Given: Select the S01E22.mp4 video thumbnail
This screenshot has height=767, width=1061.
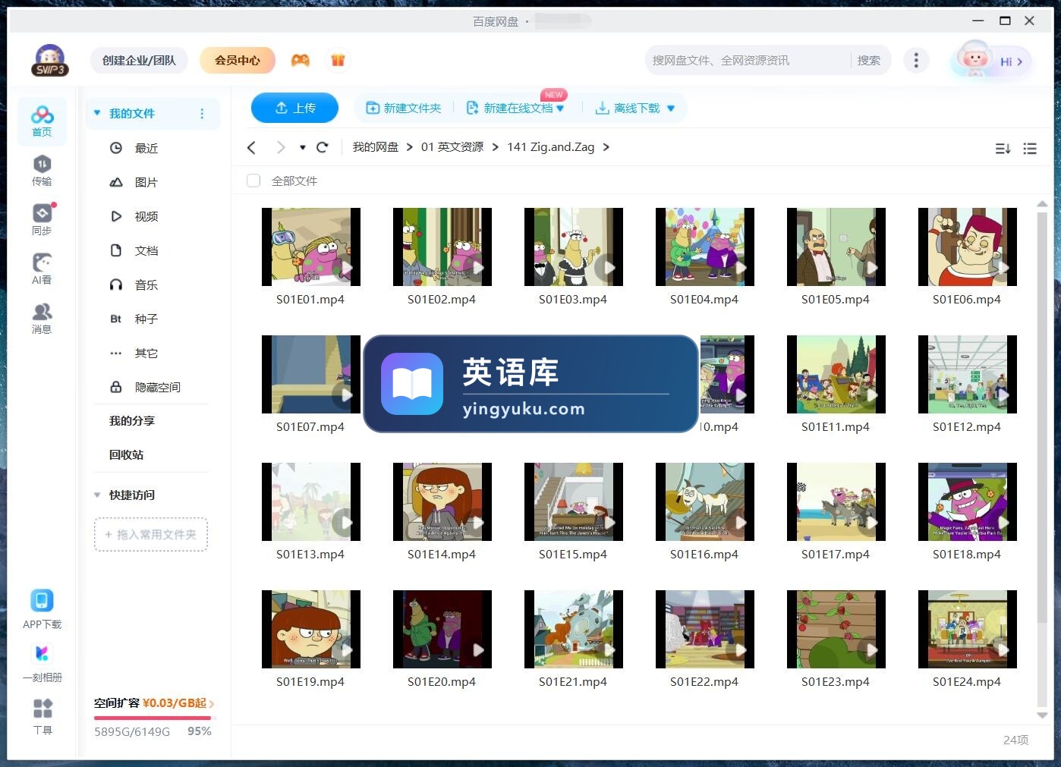Looking at the screenshot, I should pos(704,629).
